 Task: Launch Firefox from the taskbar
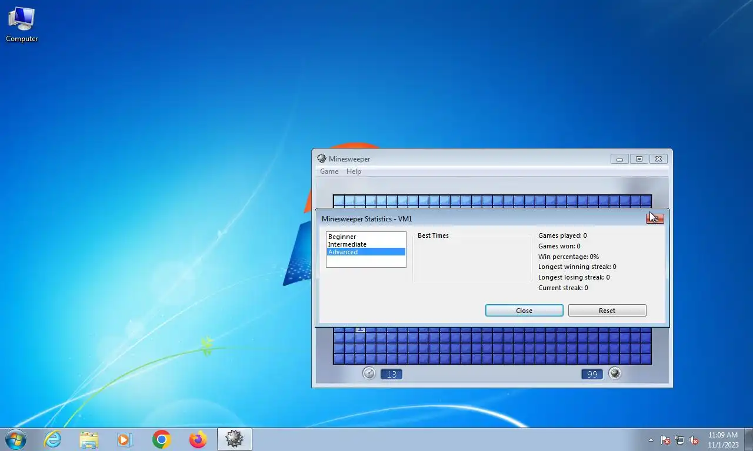pos(198,439)
